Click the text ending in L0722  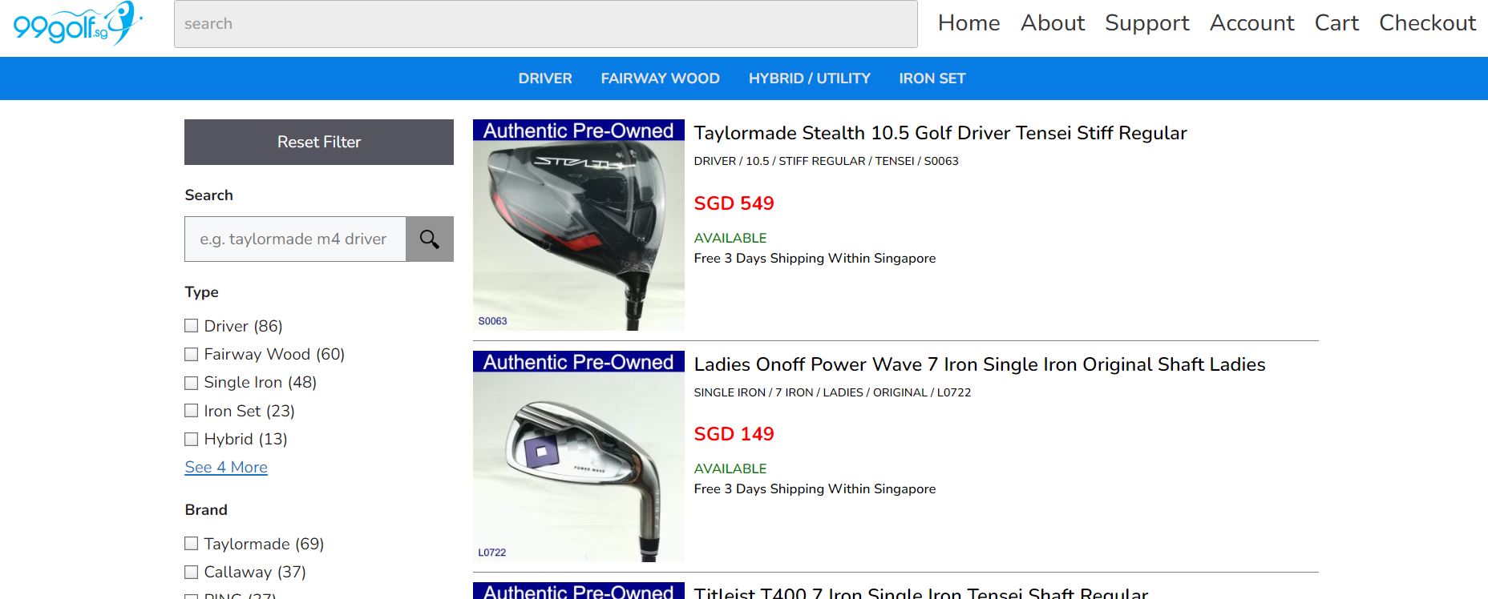(832, 392)
